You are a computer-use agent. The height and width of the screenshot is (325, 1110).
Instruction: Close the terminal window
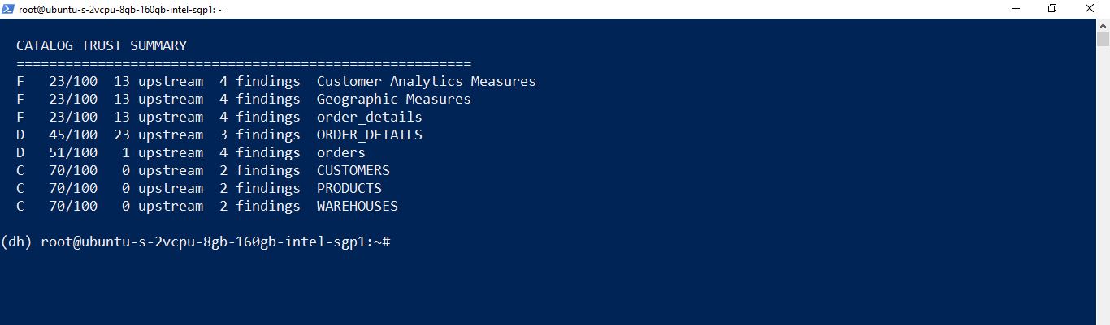[1090, 9]
